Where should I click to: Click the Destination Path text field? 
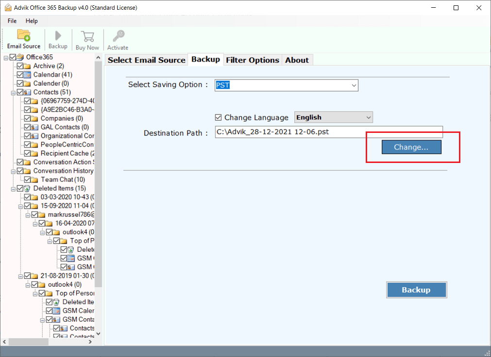329,132
